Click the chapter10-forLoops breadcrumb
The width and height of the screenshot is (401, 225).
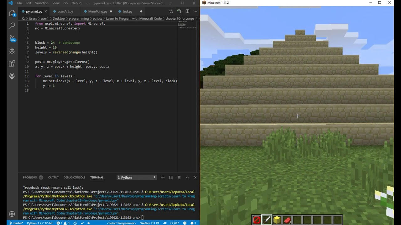(x=180, y=18)
